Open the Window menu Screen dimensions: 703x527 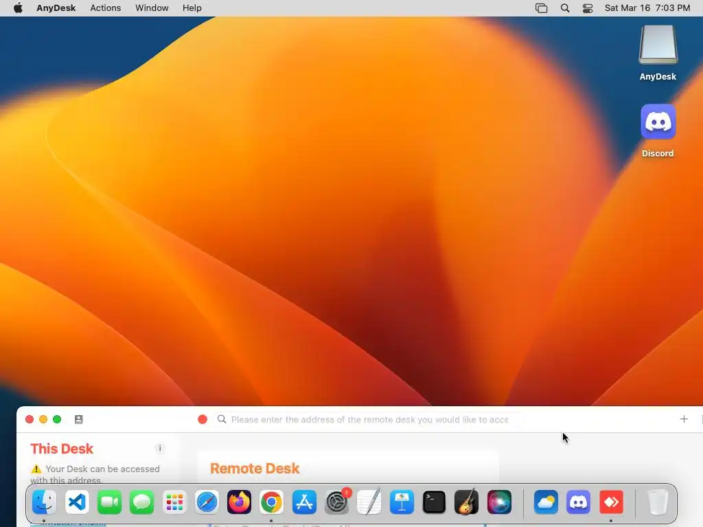point(152,8)
